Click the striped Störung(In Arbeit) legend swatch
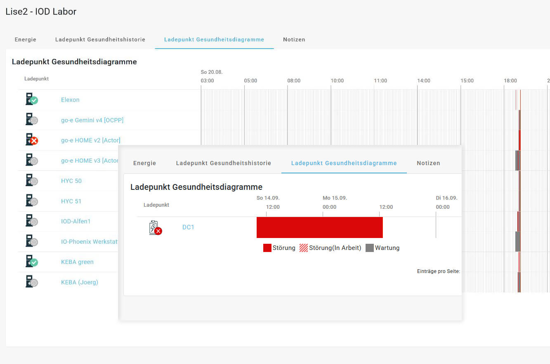Screen dimensions: 550x364 304,248
